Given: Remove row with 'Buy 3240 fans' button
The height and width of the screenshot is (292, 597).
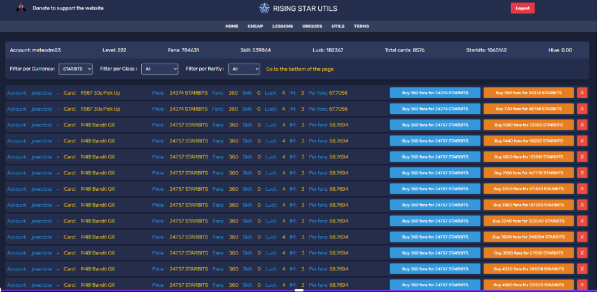Looking at the screenshot, I should pos(582,221).
